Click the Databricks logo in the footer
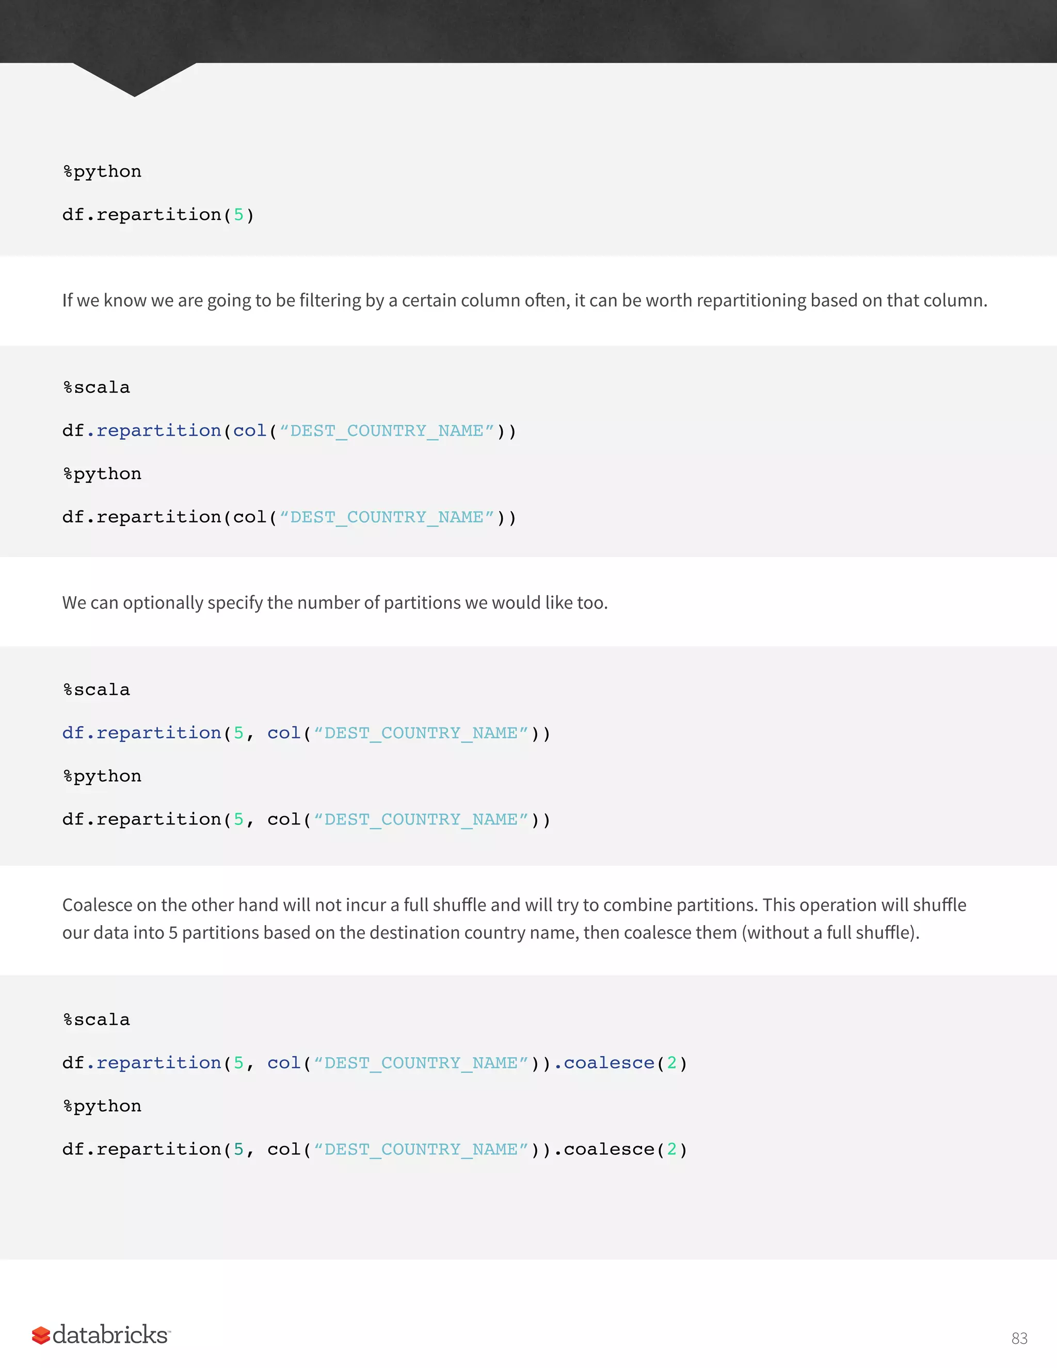 (101, 1335)
